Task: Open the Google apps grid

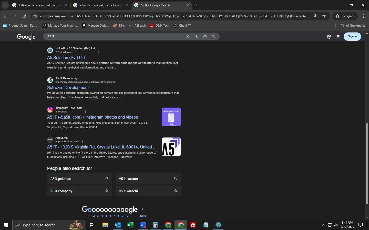Action: click(339, 37)
